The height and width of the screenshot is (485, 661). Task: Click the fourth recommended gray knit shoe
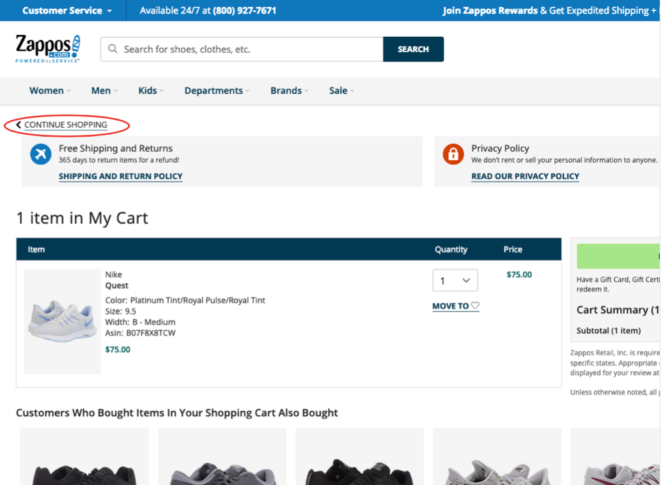pyautogui.click(x=497, y=456)
